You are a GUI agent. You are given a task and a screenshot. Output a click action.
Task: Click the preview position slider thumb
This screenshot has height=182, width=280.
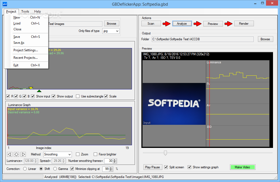[x=165, y=153]
